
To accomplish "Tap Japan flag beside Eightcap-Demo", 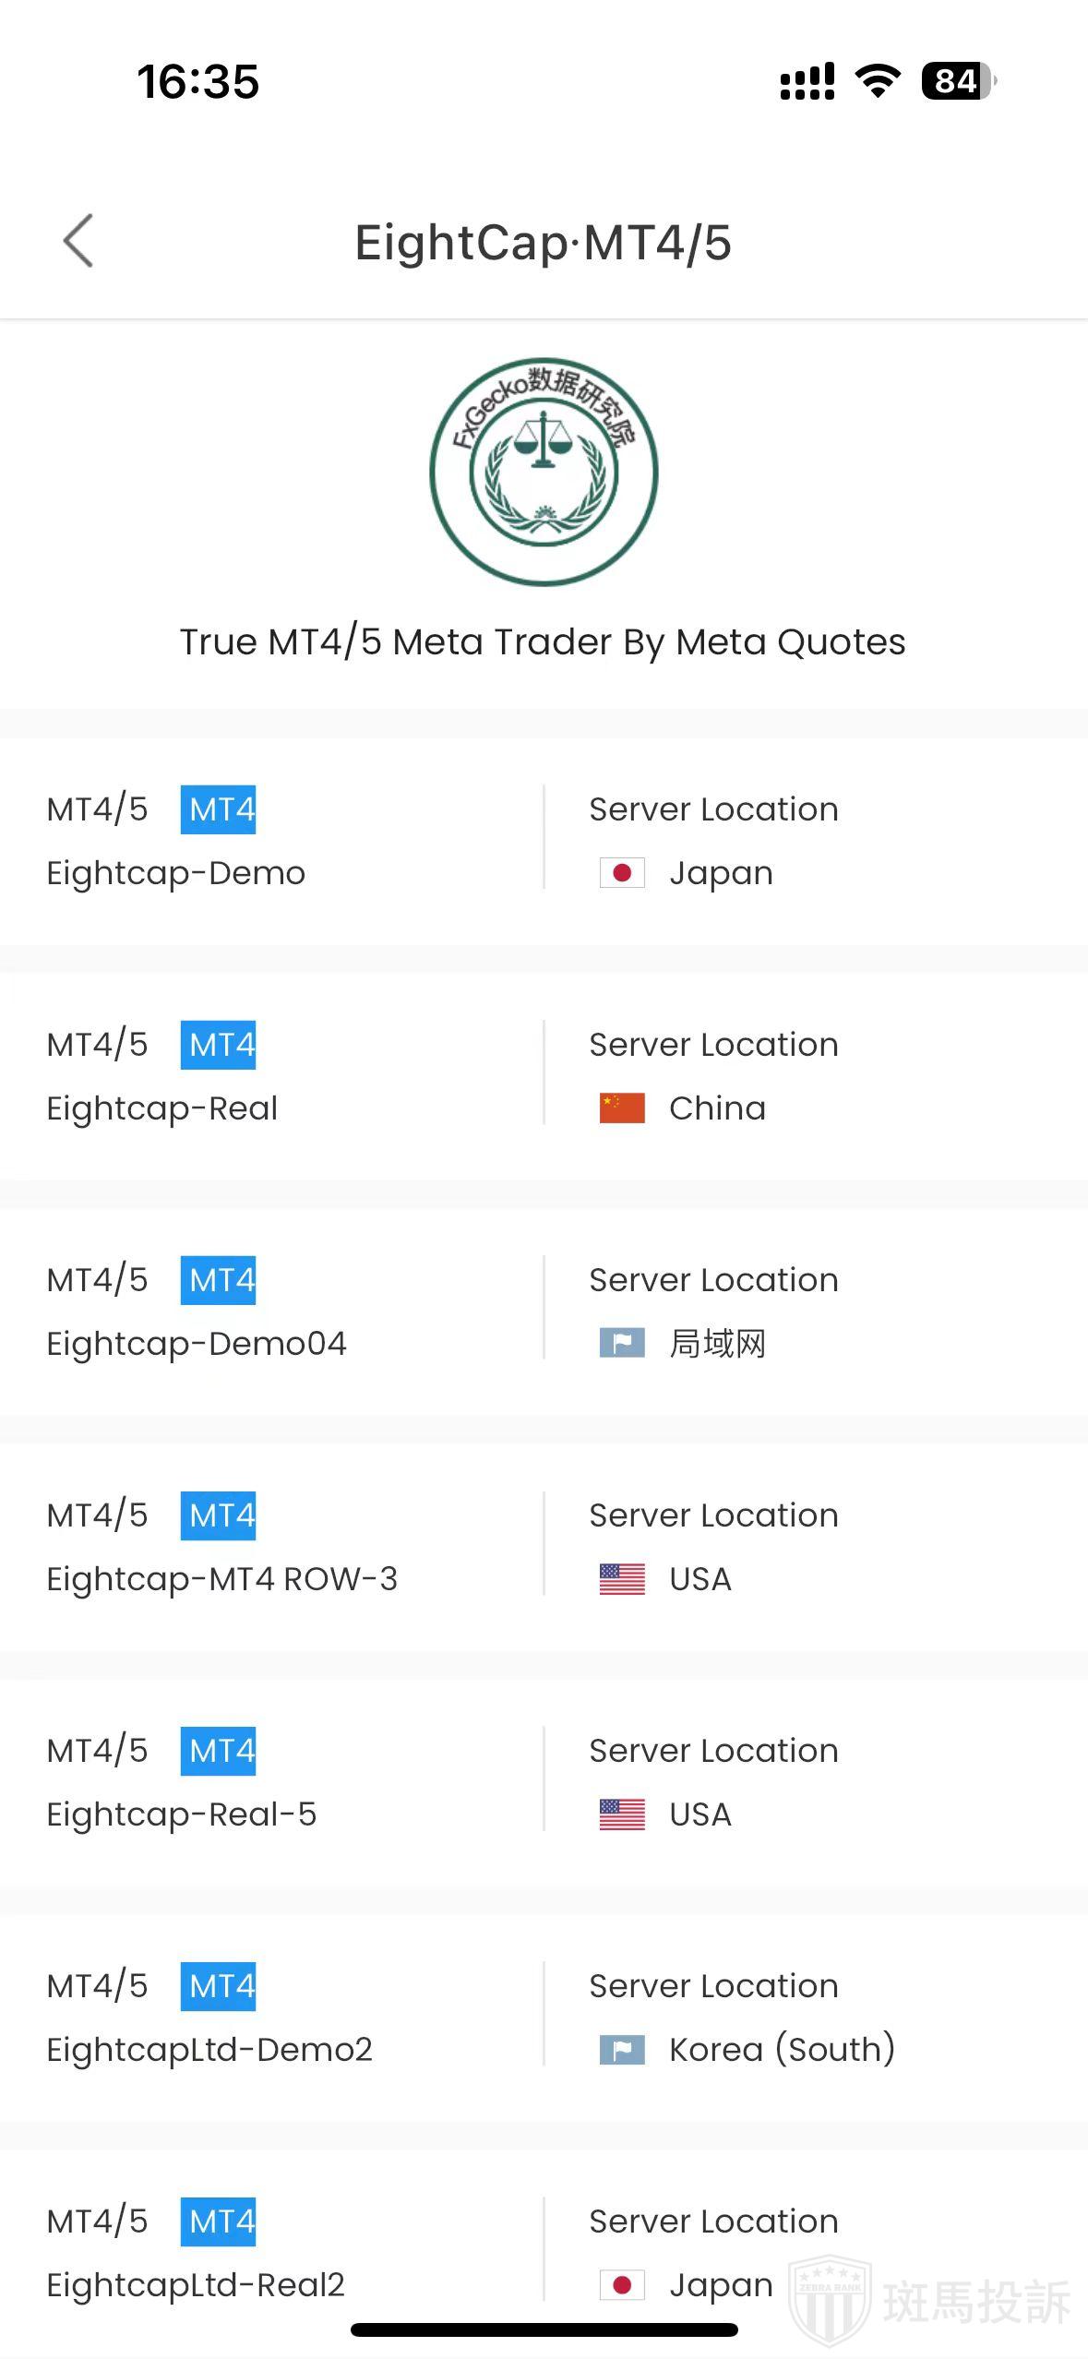I will 622,873.
